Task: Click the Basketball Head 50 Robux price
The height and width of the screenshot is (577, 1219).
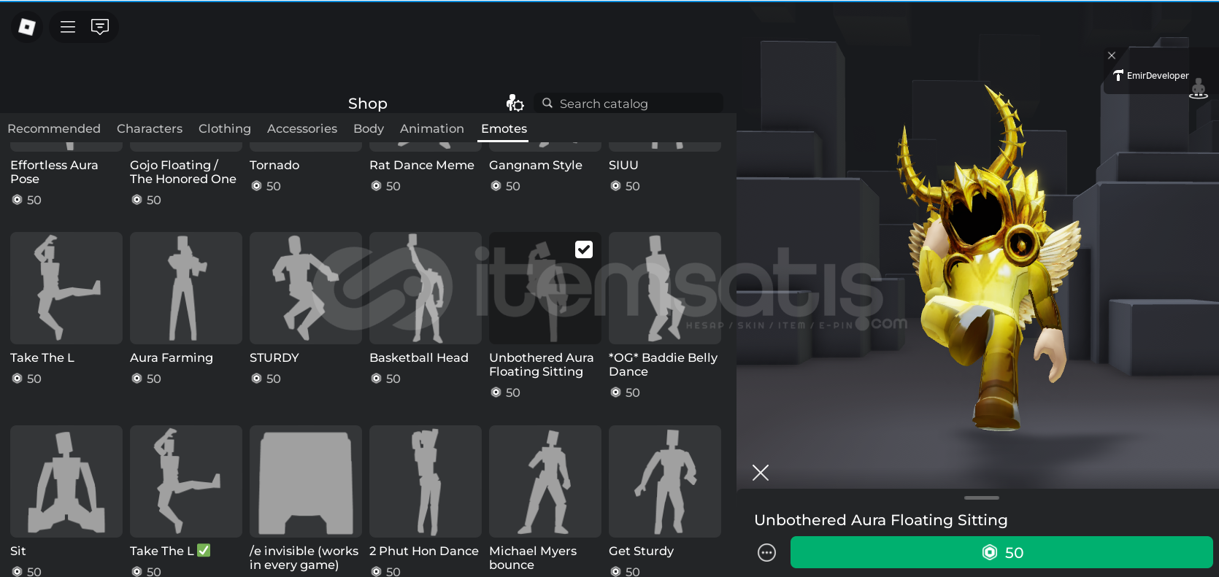Action: (x=385, y=379)
